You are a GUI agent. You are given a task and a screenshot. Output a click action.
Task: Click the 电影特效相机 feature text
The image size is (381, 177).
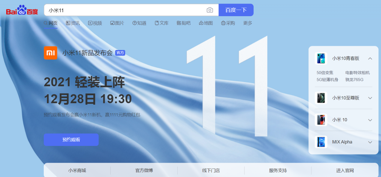[x=358, y=73]
